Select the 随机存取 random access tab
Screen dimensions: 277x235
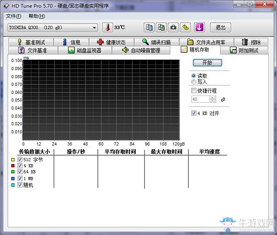point(195,50)
